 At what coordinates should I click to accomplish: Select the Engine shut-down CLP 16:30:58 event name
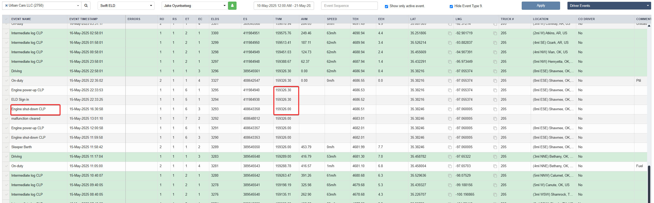[x=28, y=109]
